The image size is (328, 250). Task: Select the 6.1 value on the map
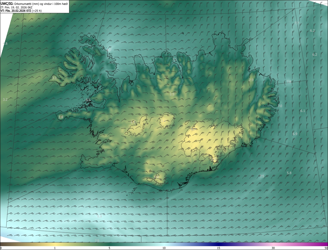point(303,111)
